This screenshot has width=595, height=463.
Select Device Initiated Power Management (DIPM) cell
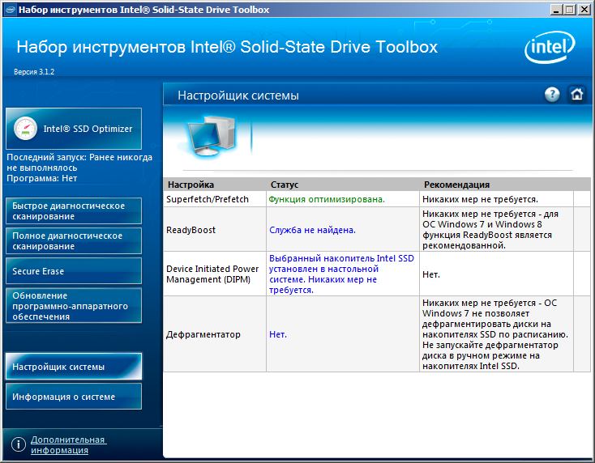(x=212, y=274)
